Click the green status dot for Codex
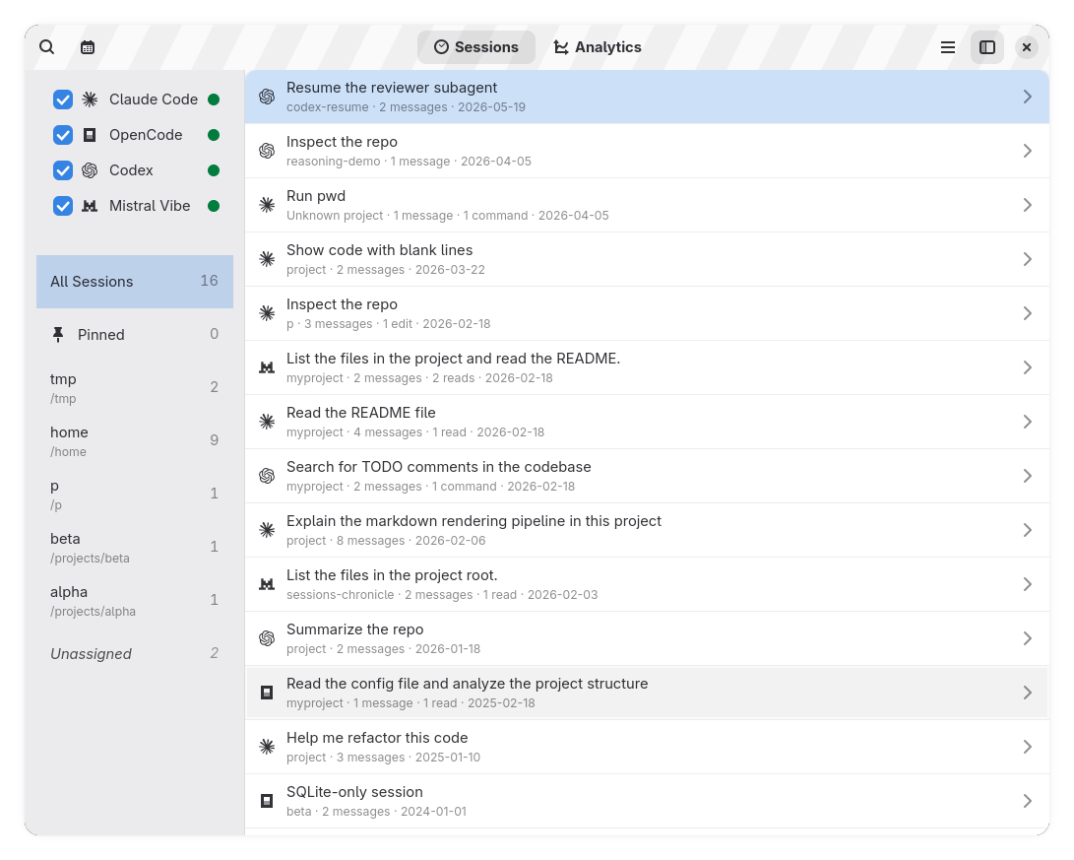Screen dimensions: 1074x860 click(214, 170)
